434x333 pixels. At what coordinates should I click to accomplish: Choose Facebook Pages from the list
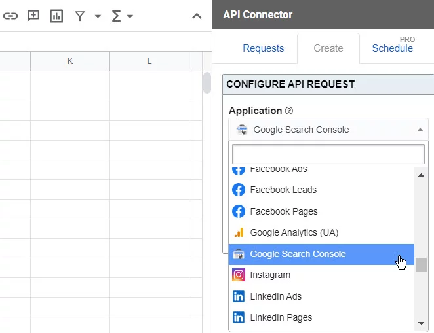[321, 211]
